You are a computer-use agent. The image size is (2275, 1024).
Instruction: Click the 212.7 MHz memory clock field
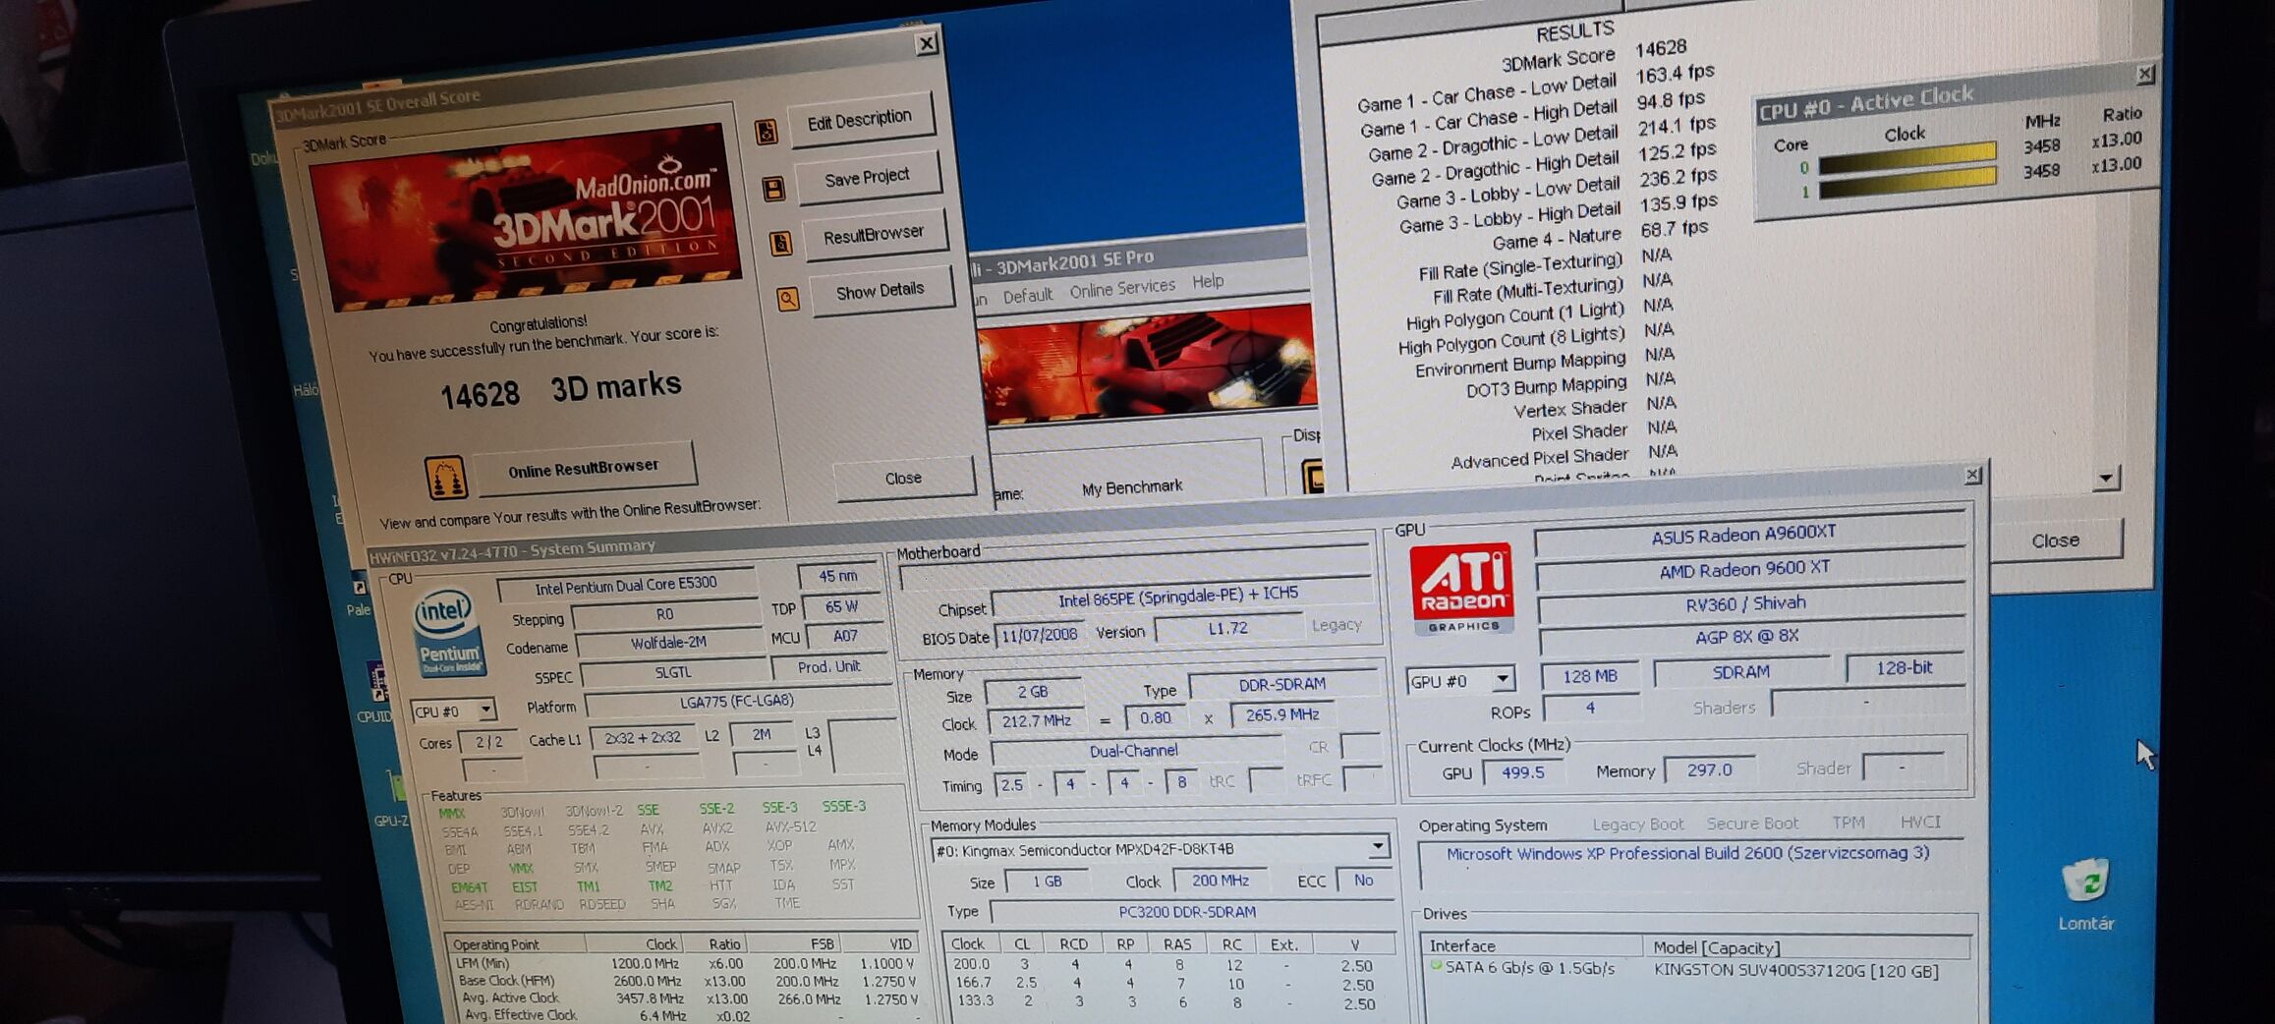[1036, 720]
